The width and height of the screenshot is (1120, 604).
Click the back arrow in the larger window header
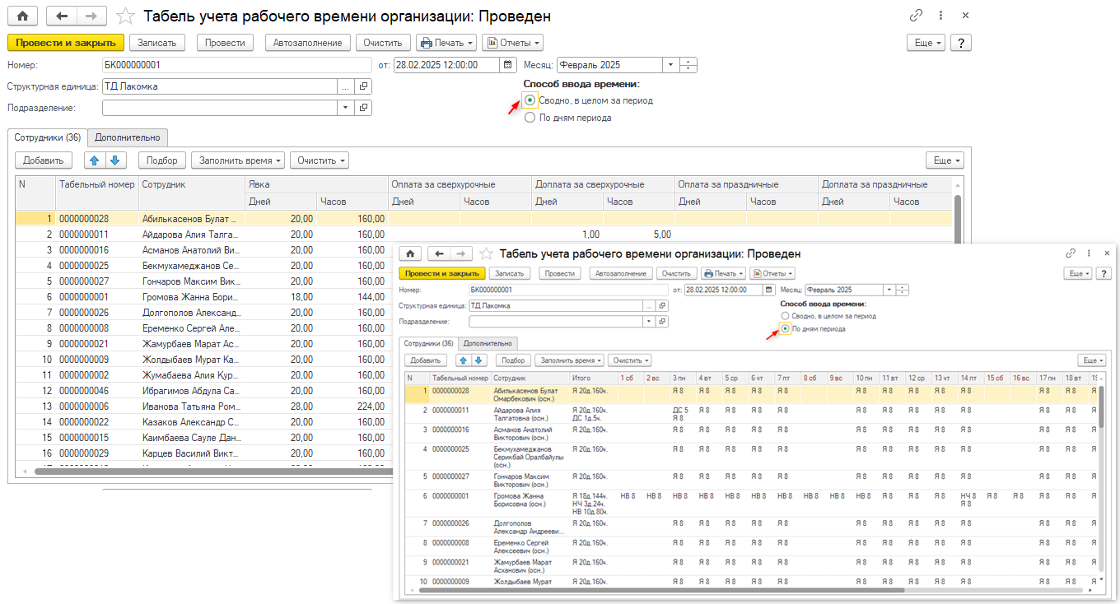61,16
